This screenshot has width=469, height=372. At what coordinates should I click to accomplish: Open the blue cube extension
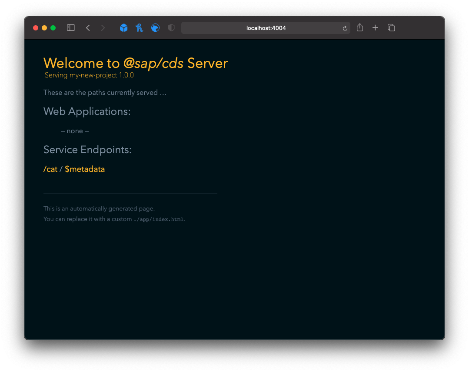pos(123,28)
